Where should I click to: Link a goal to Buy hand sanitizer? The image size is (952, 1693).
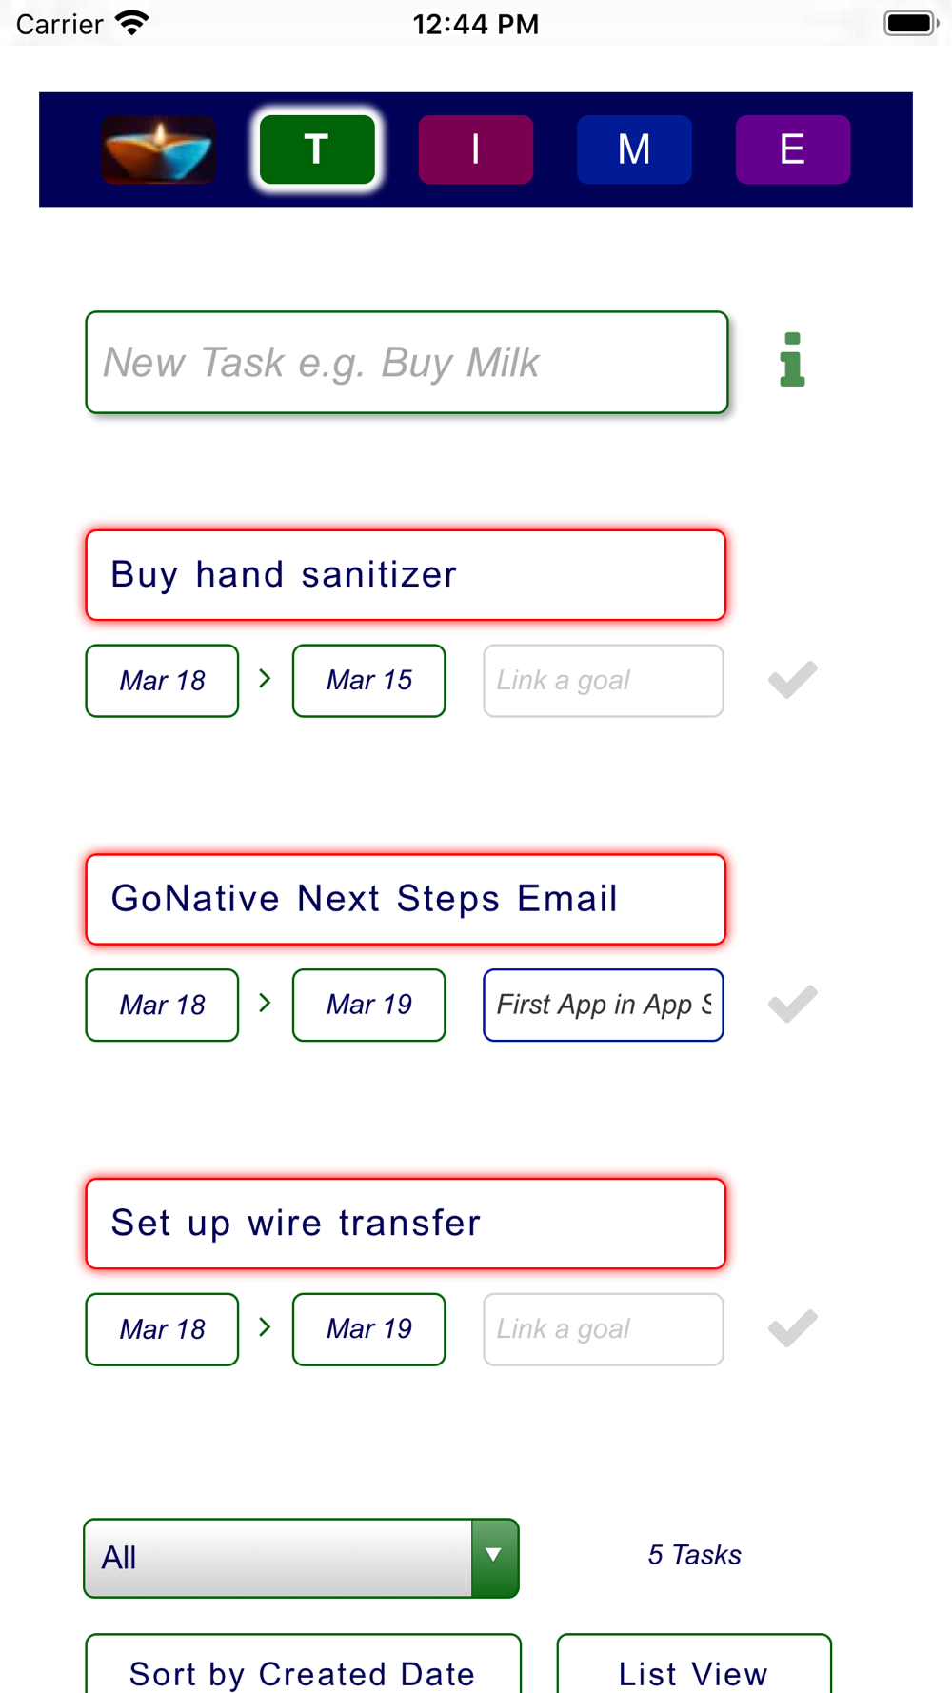(x=604, y=681)
